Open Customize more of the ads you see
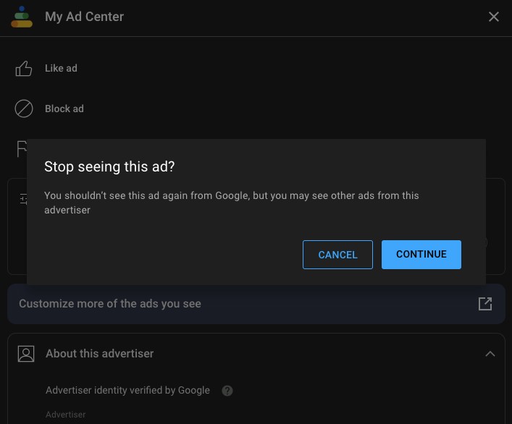Image resolution: width=512 pixels, height=424 pixels. point(110,304)
